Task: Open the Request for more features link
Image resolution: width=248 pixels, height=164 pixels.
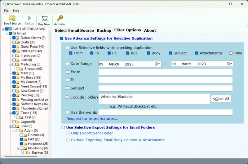Action: (92, 119)
